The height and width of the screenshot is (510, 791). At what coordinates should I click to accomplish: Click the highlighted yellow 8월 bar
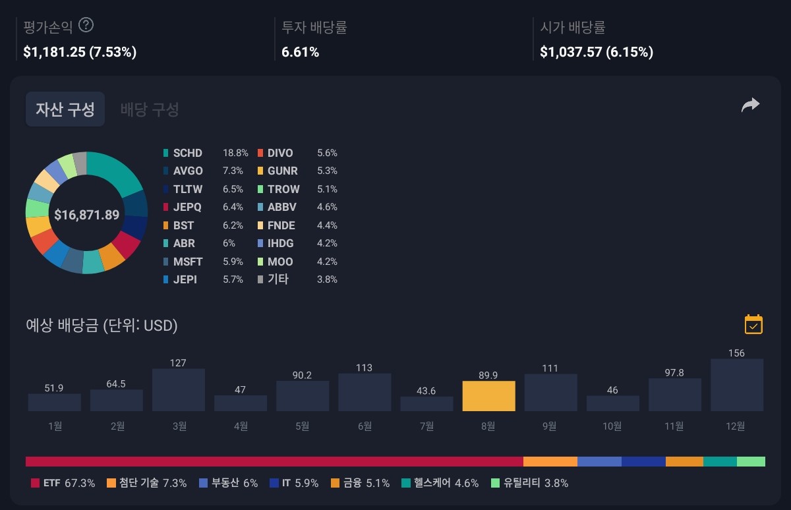coord(488,396)
